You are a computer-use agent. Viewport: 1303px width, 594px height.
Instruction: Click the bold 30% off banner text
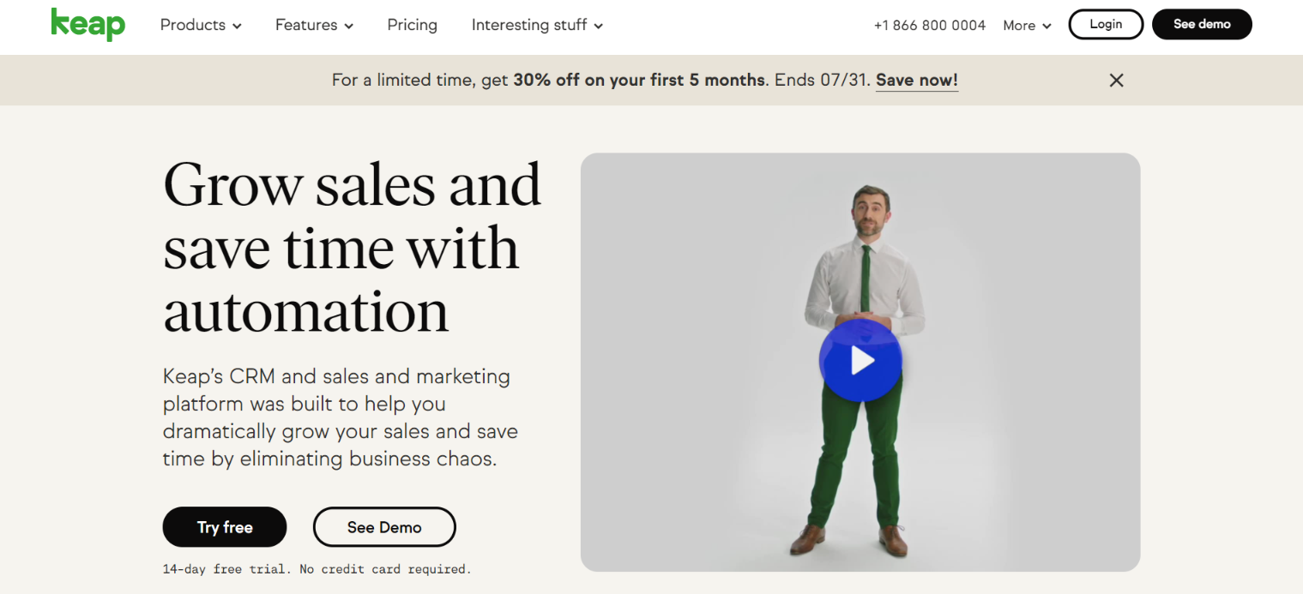638,80
